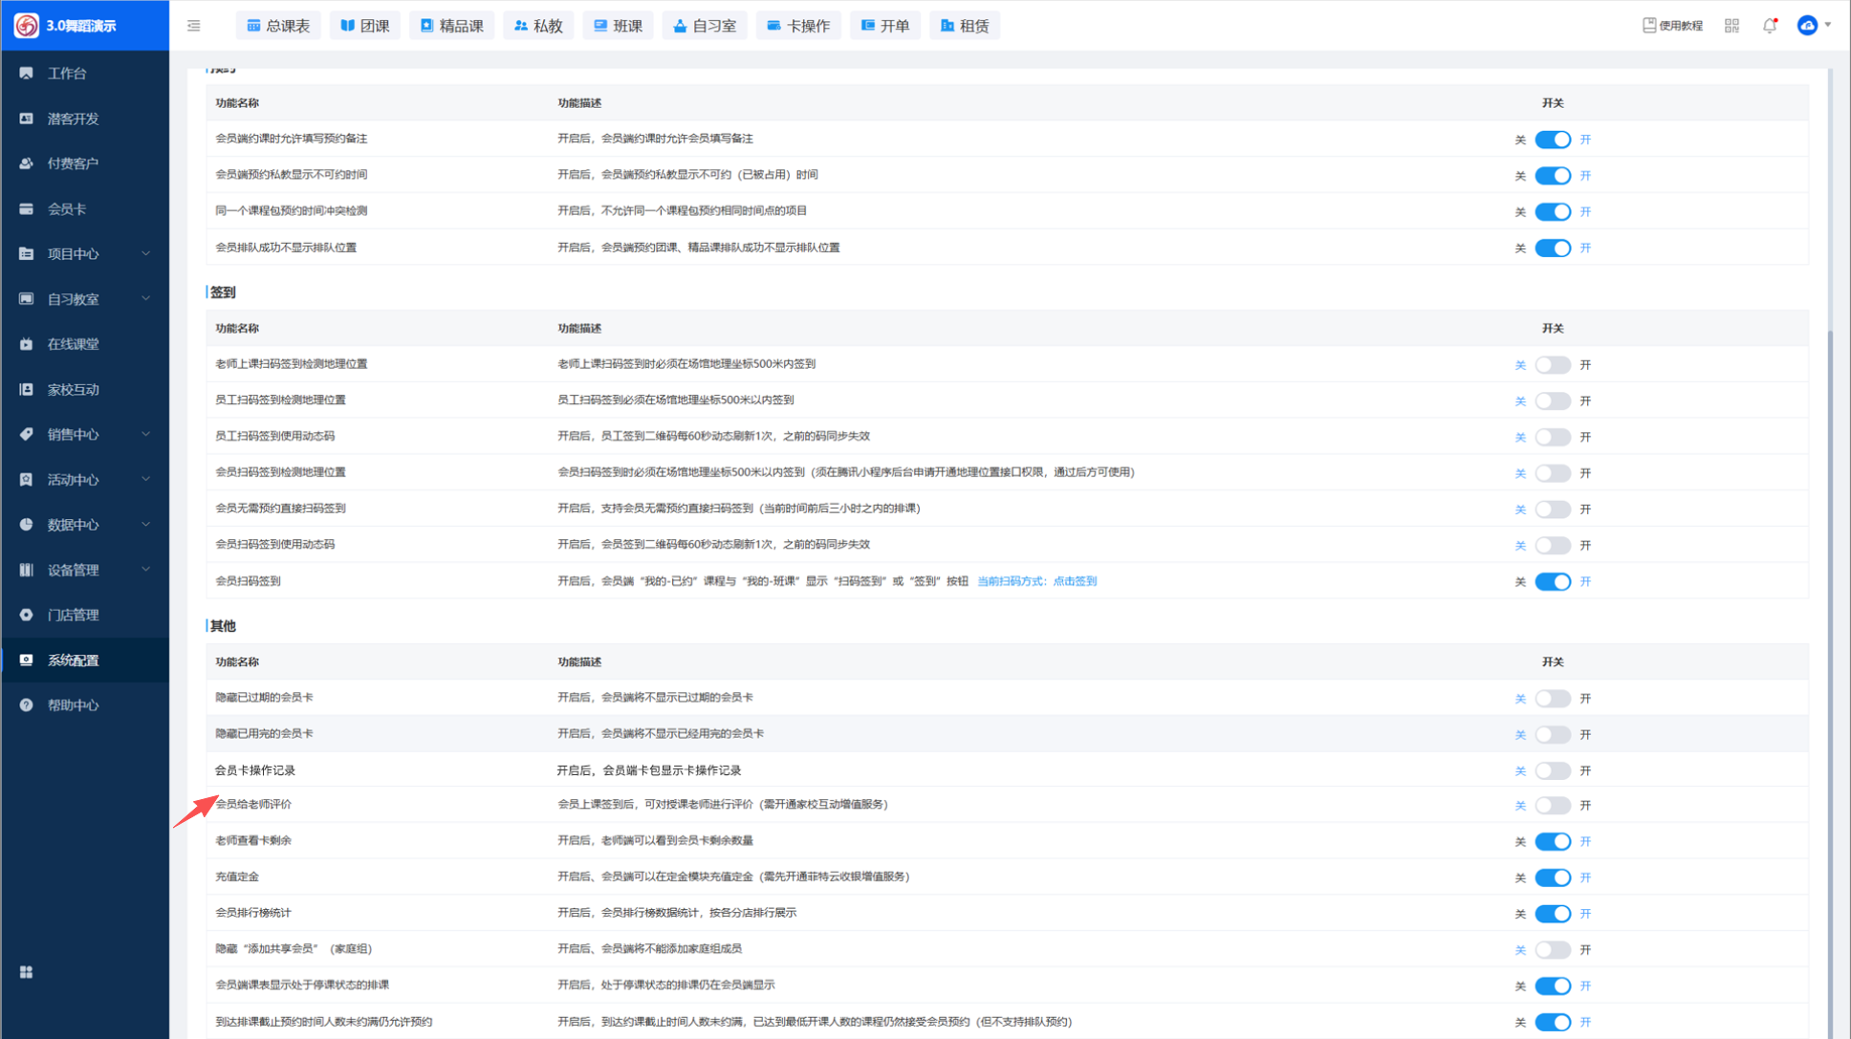Viewport: 1851px width, 1039px height.
Task: Click the QR grid icon in header
Action: coord(1731,26)
